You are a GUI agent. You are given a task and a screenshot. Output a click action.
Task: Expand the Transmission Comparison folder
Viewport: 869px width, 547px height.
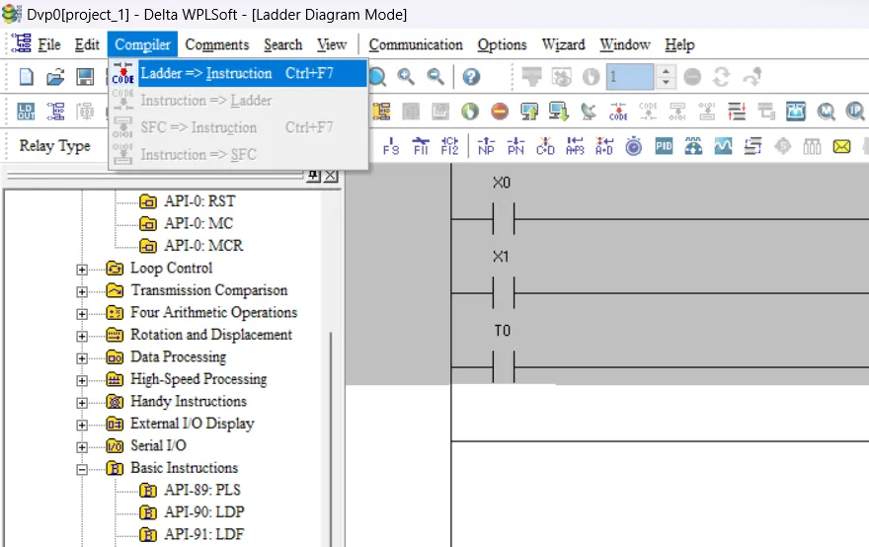point(81,291)
